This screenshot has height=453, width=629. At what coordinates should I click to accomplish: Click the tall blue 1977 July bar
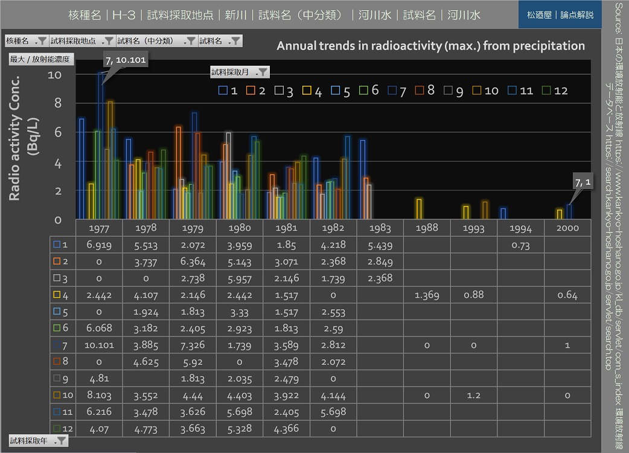[x=101, y=146]
